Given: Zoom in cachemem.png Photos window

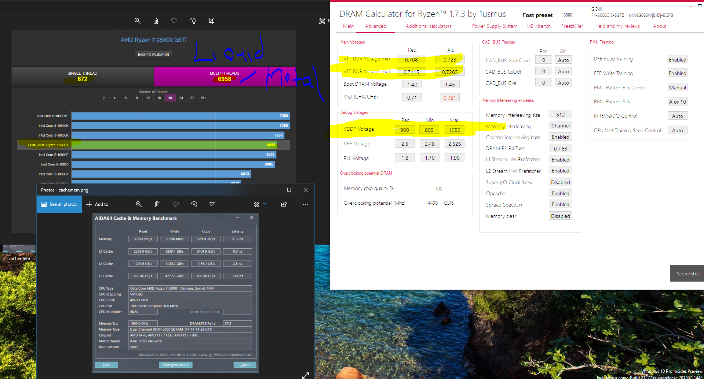Looking at the screenshot, I should tap(139, 204).
